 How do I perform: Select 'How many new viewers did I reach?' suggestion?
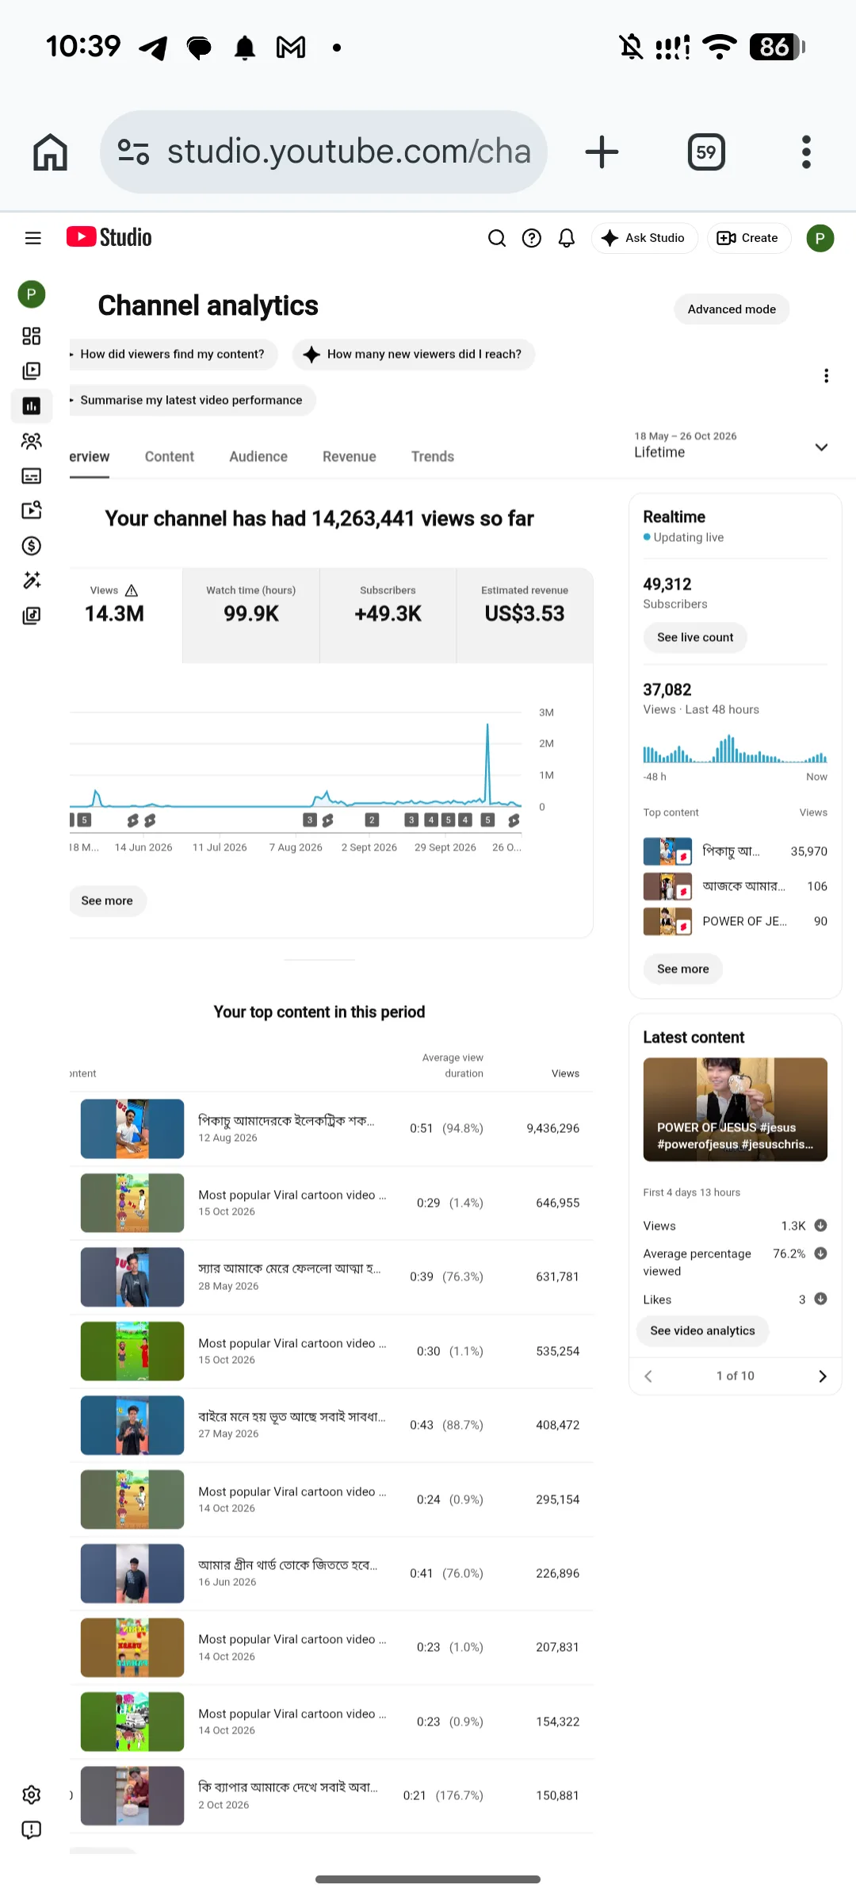414,355
